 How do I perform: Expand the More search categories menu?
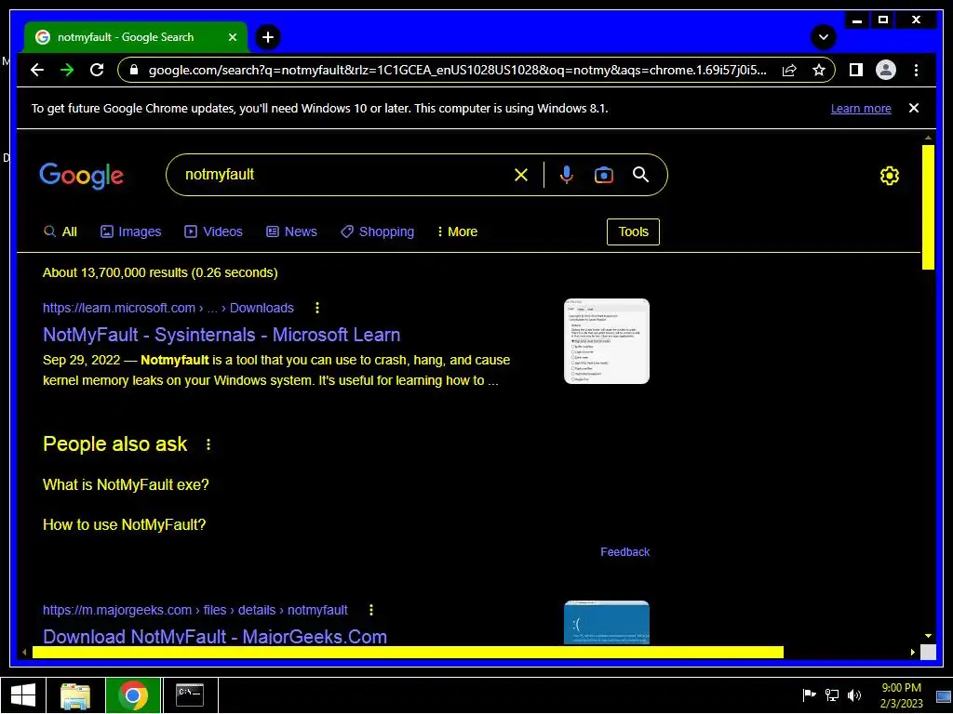[x=457, y=231]
